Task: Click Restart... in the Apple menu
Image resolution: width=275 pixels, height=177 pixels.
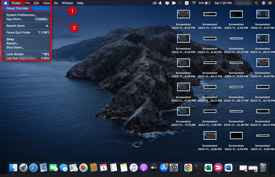Action: pyautogui.click(x=13, y=43)
